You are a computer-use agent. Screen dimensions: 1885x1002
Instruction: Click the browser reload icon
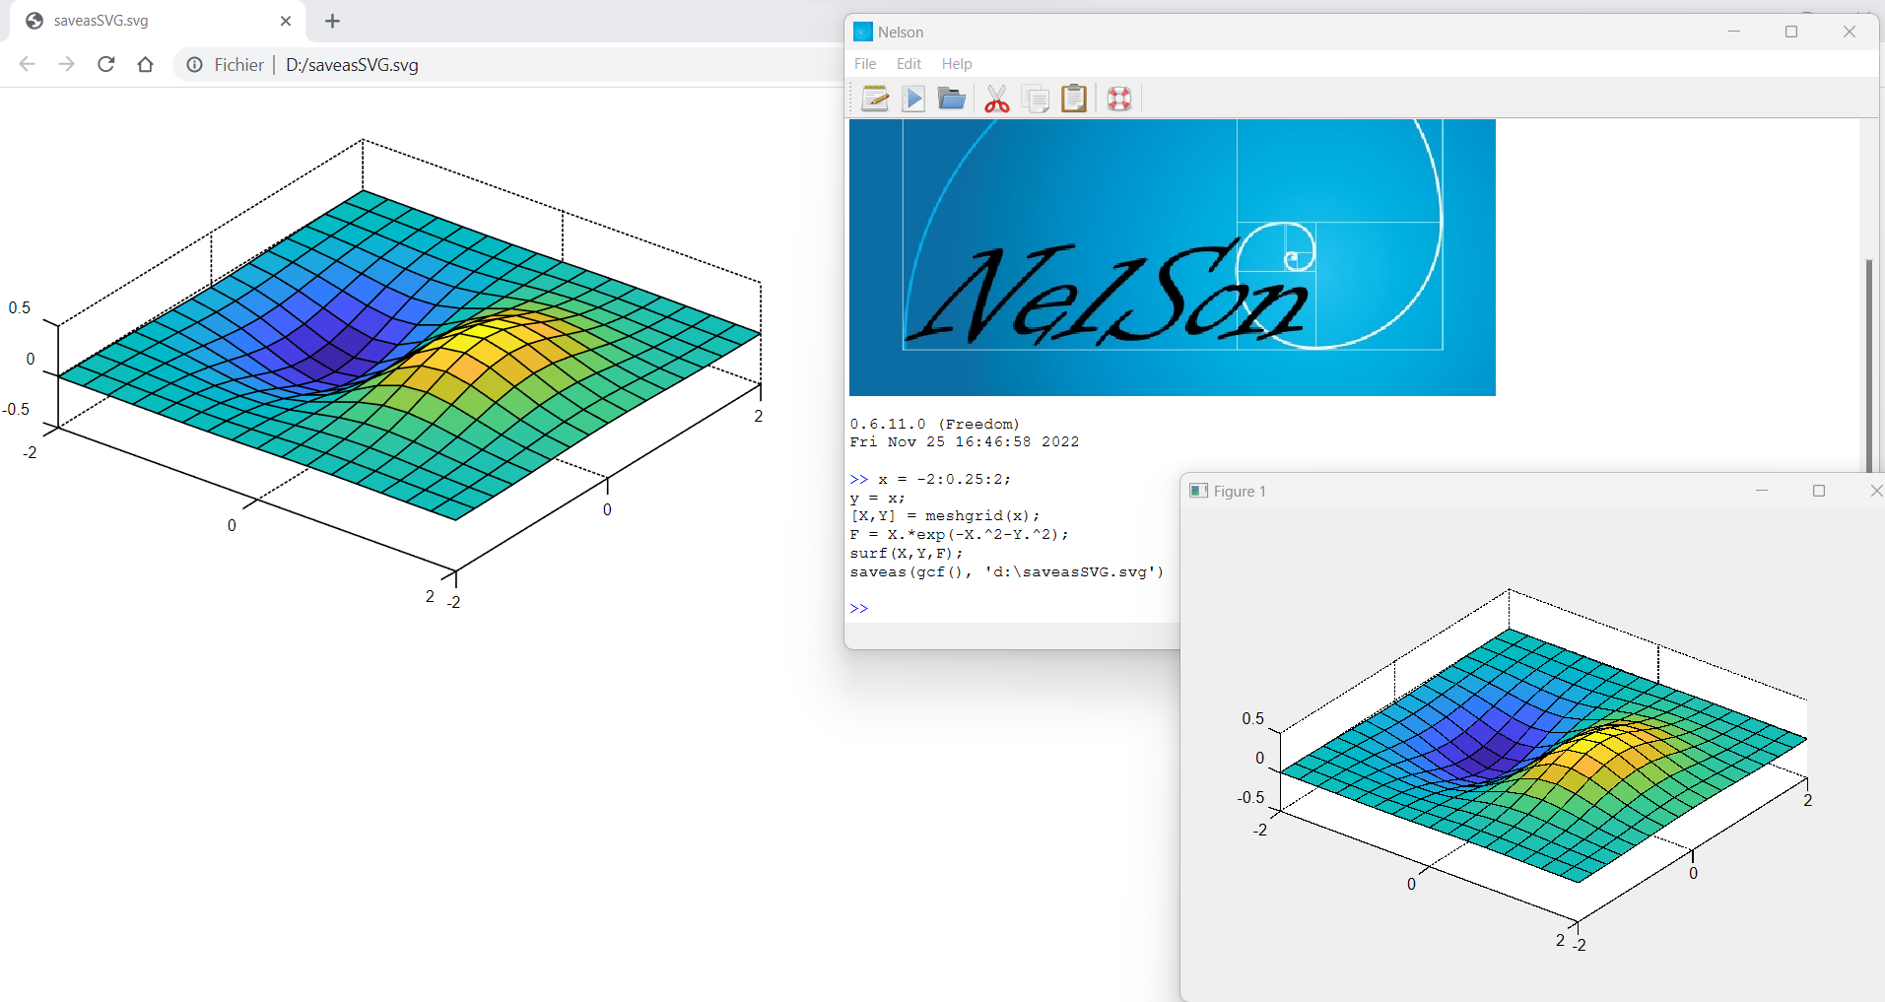pos(106,64)
